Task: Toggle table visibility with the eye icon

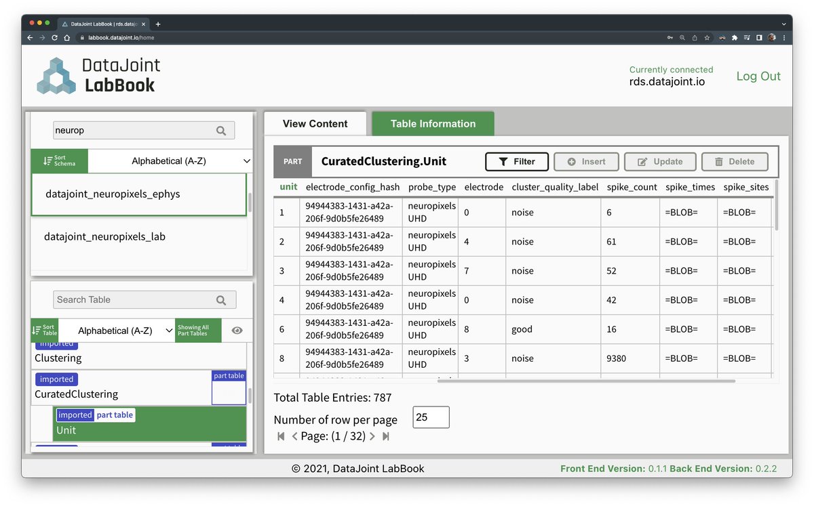Action: [x=237, y=331]
